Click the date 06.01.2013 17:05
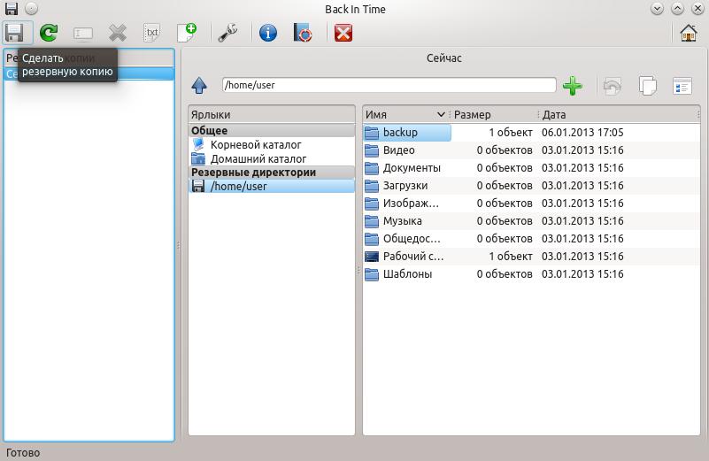709x461 pixels. tap(582, 133)
